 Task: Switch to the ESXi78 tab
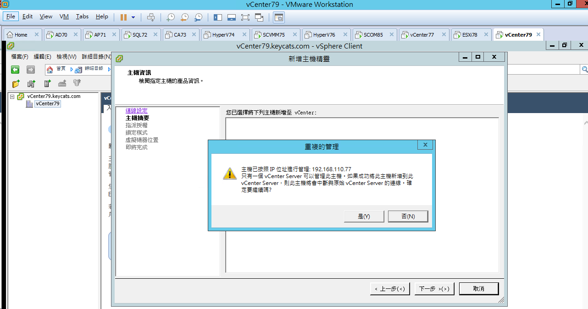coord(470,35)
